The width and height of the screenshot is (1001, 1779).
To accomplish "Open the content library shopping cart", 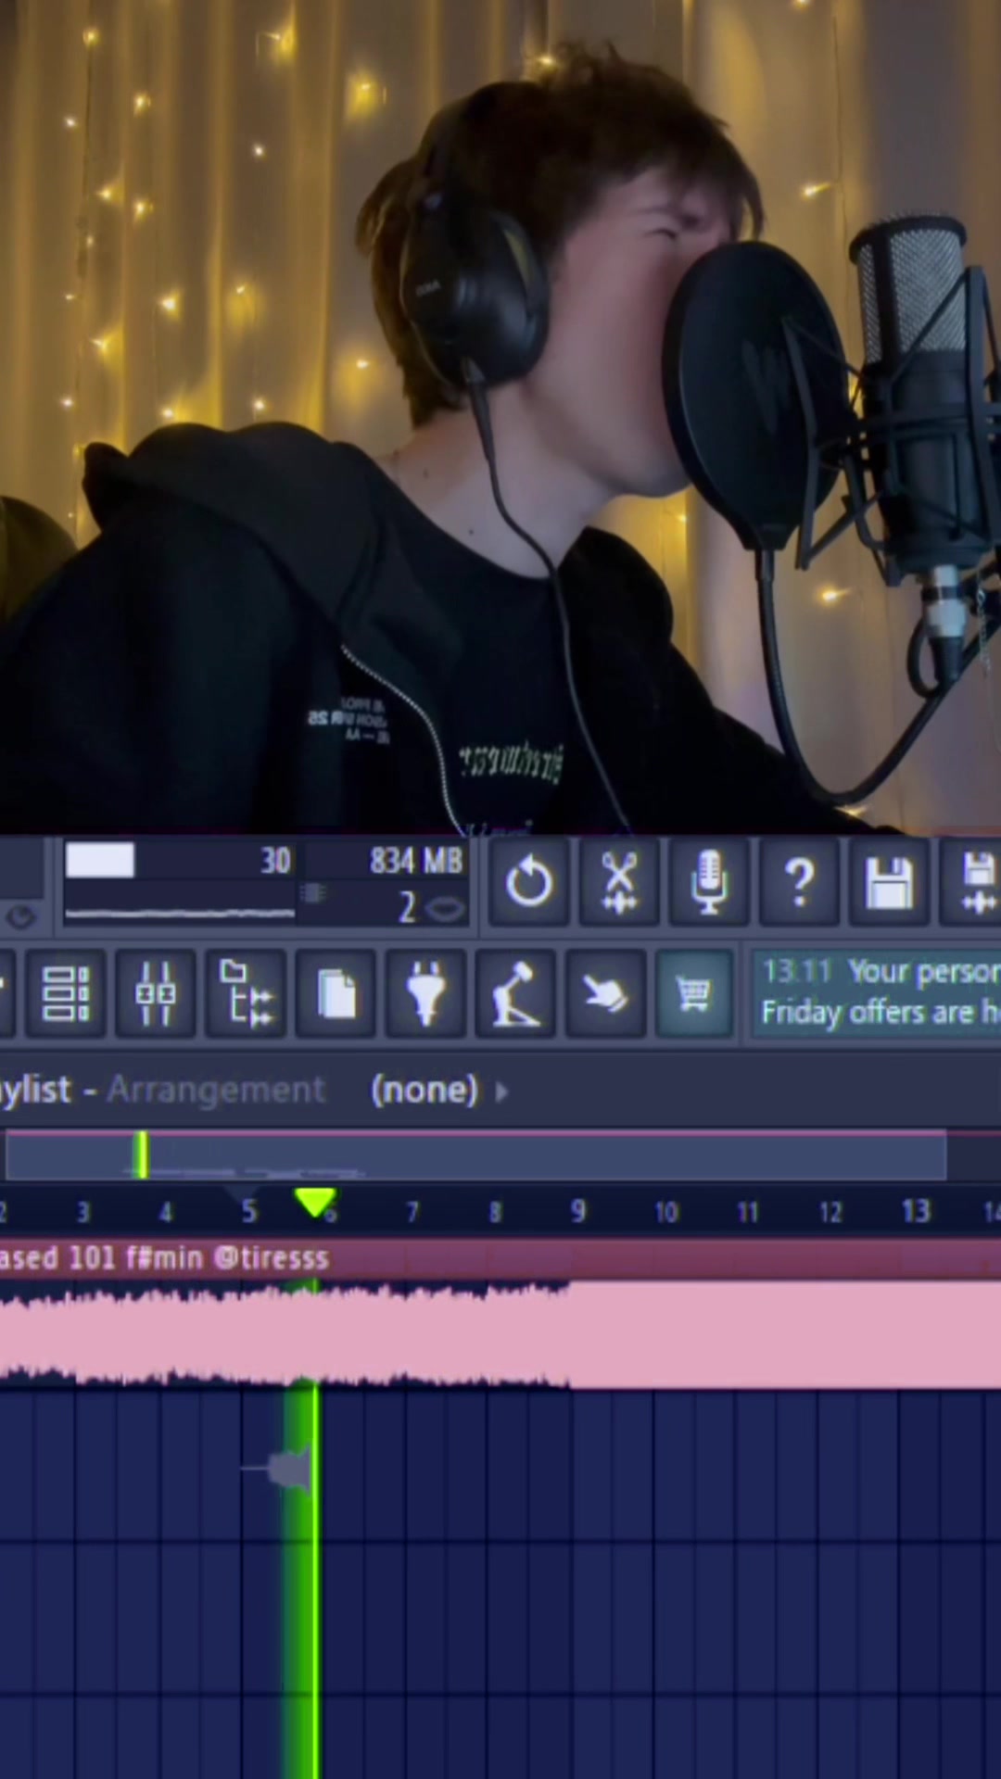I will (x=695, y=994).
